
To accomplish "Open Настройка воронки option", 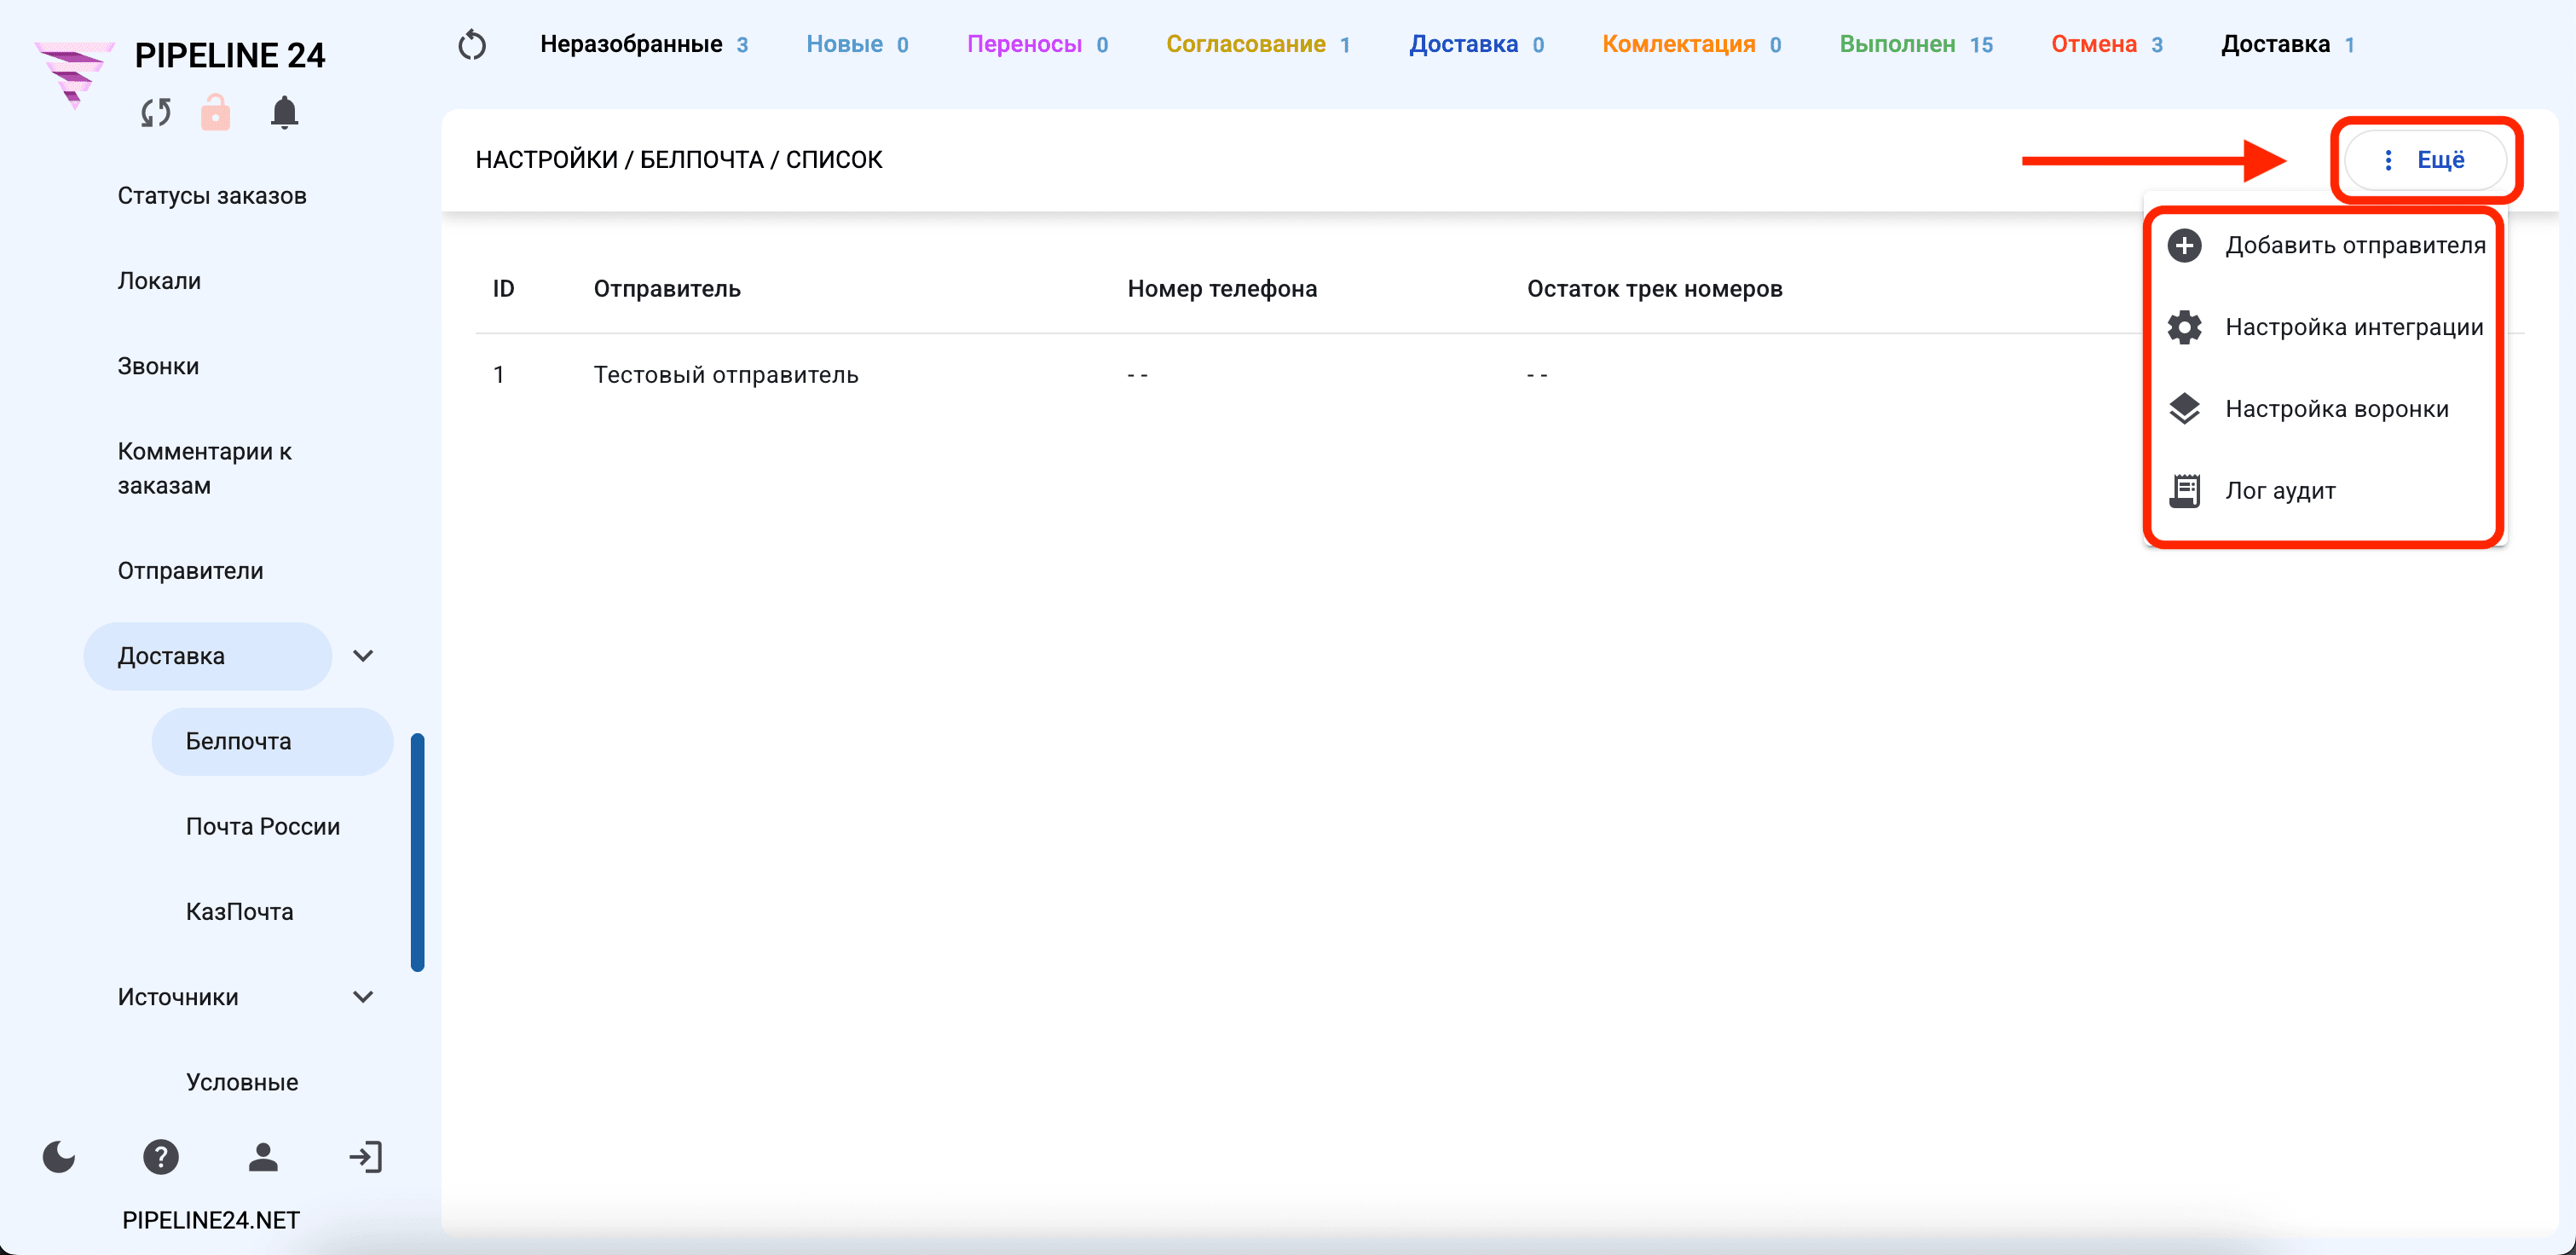I will pos(2326,410).
